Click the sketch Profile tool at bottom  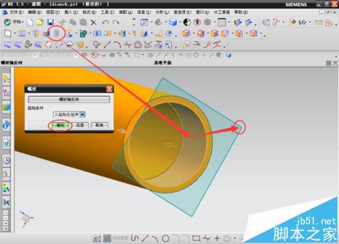135,238
